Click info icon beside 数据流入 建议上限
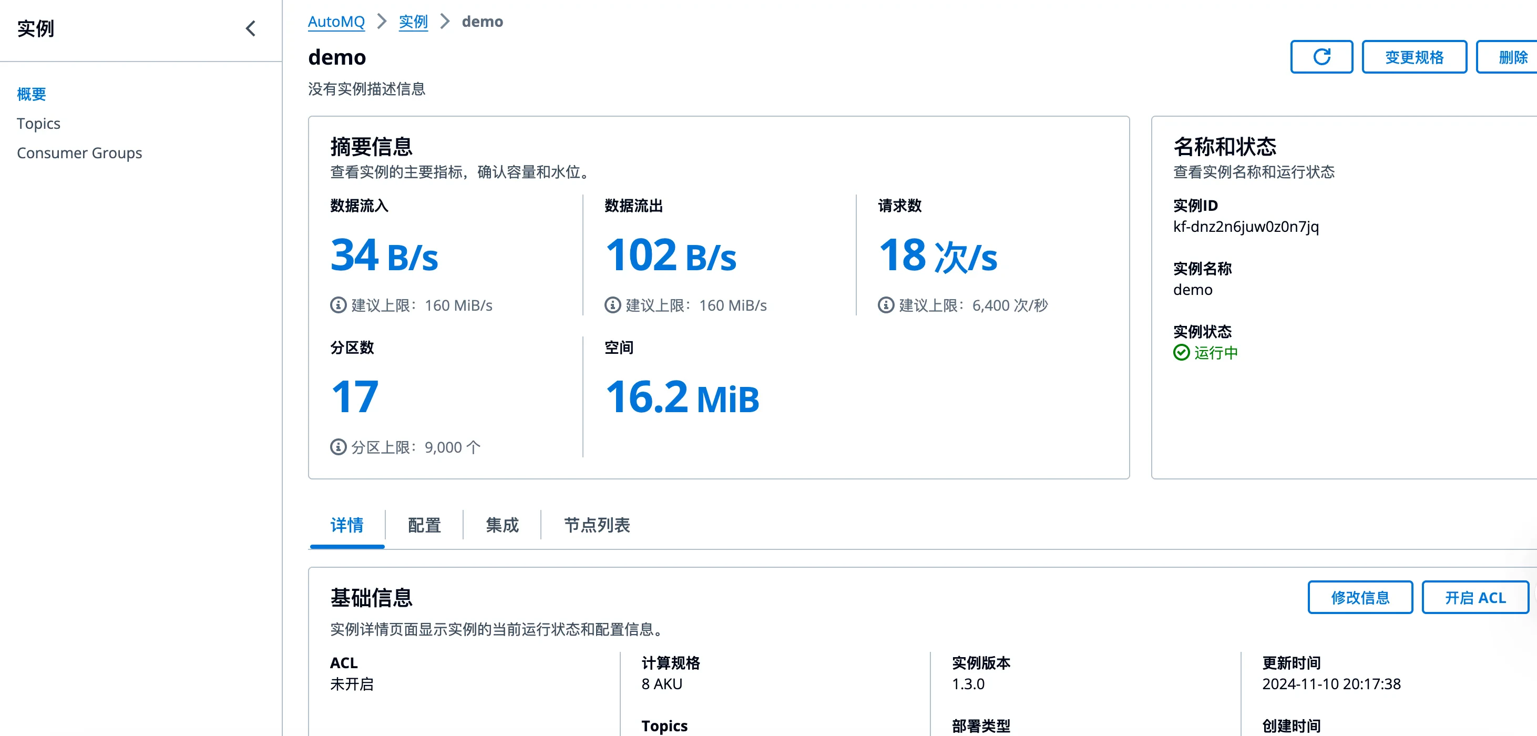The width and height of the screenshot is (1537, 736). coord(339,305)
